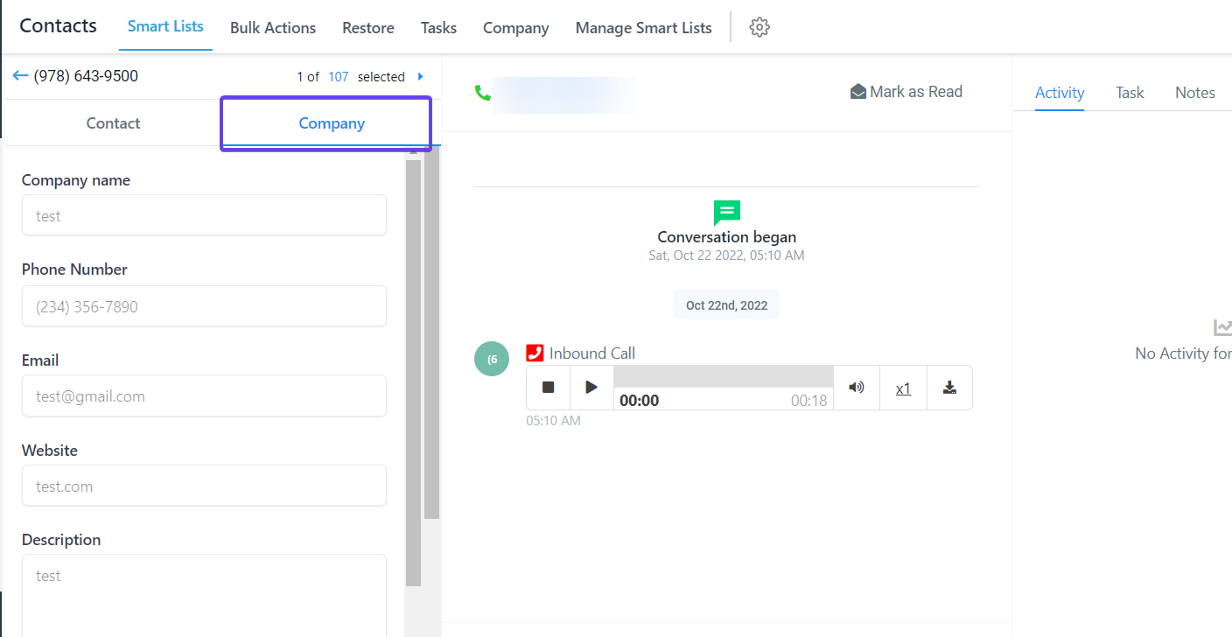This screenshot has width=1232, height=637.
Task: Stop the inbound call recording
Action: pos(549,388)
